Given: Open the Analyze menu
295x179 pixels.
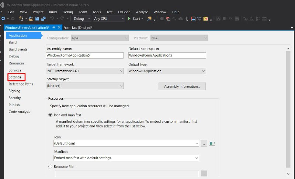Looking at the screenshot, I should 142,12.
